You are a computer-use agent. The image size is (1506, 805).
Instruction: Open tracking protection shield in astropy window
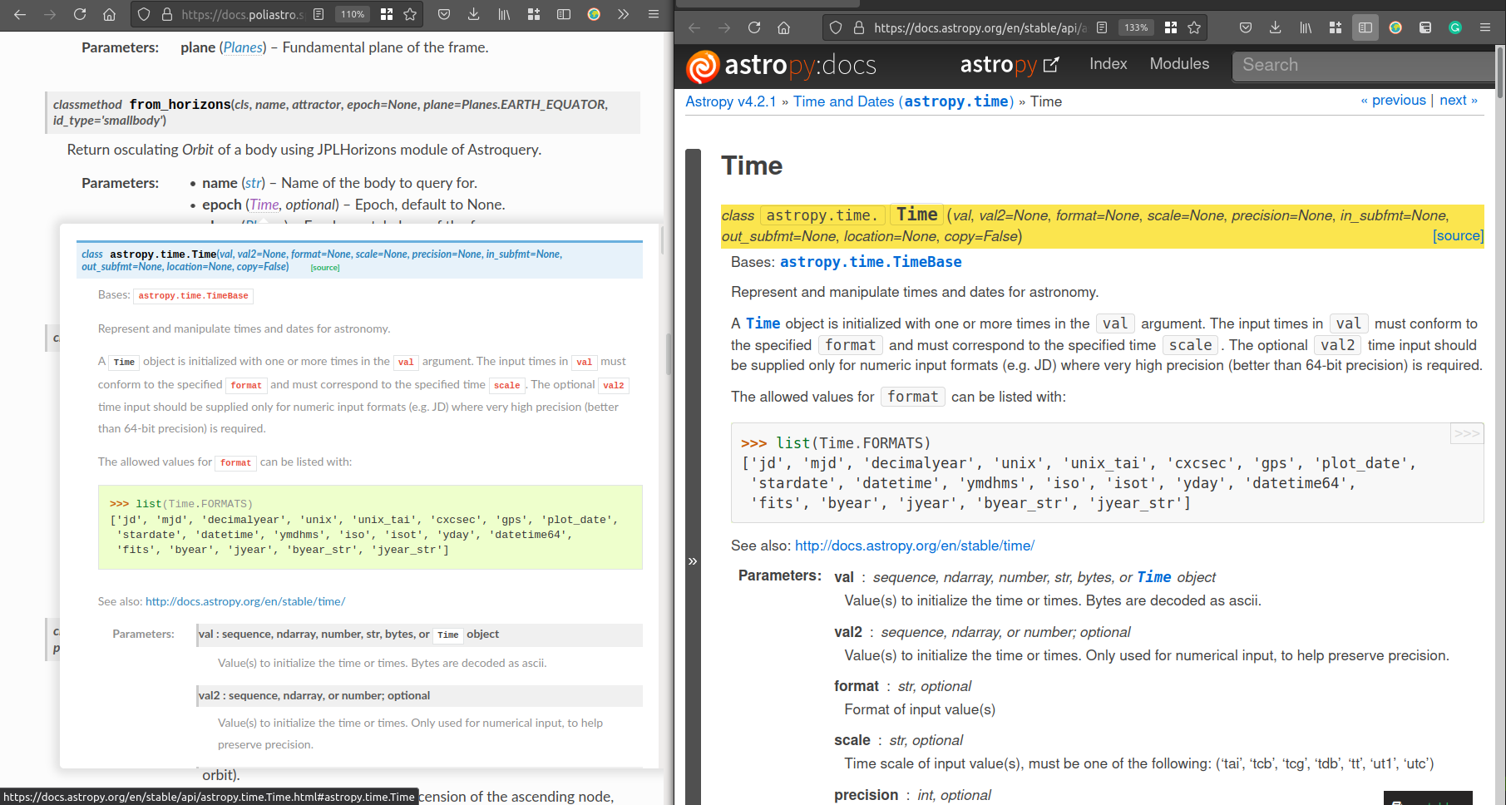837,27
